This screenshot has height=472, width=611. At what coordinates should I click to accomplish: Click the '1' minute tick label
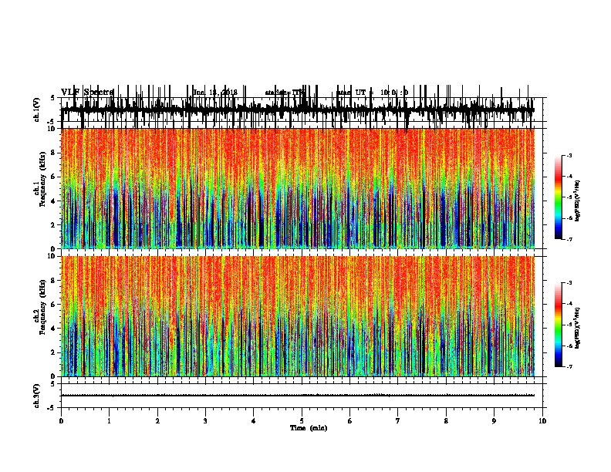tap(109, 421)
